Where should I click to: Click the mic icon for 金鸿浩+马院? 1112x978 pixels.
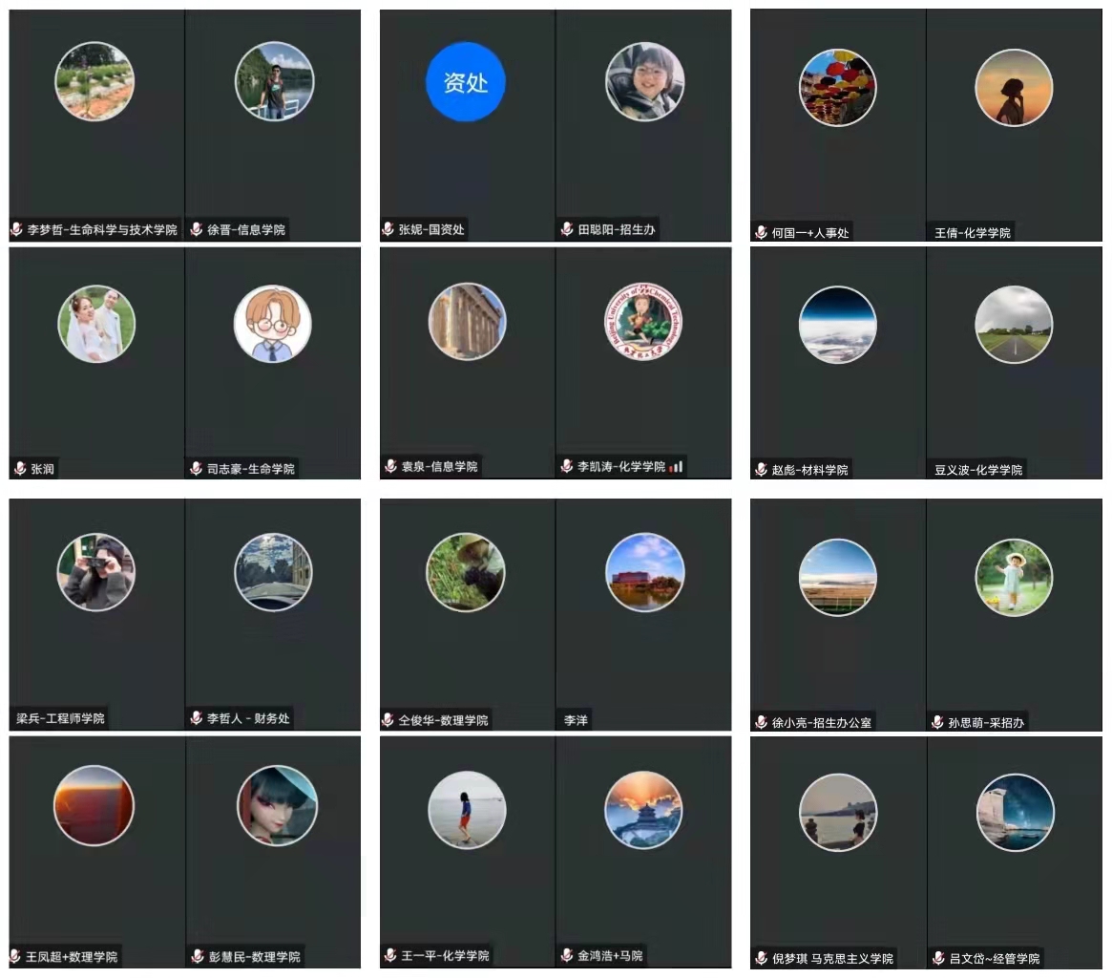567,956
